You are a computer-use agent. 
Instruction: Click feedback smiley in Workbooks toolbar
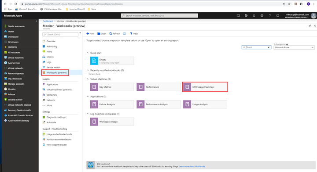(x=125, y=34)
